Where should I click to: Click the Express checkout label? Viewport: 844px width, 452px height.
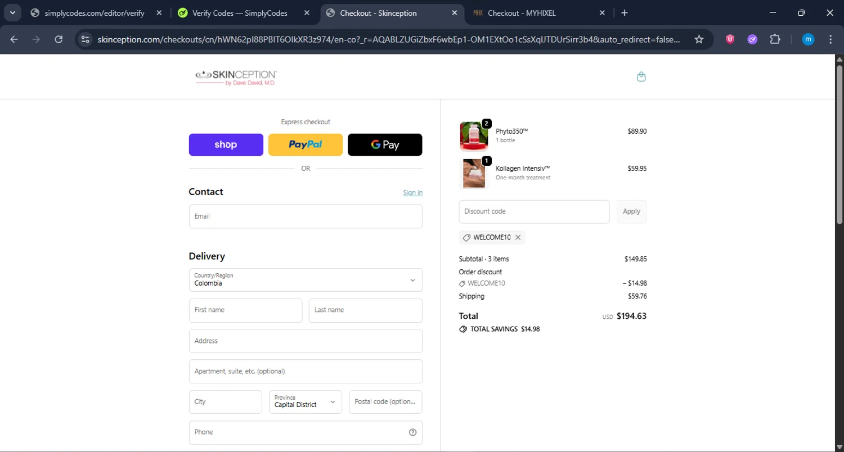pyautogui.click(x=306, y=122)
